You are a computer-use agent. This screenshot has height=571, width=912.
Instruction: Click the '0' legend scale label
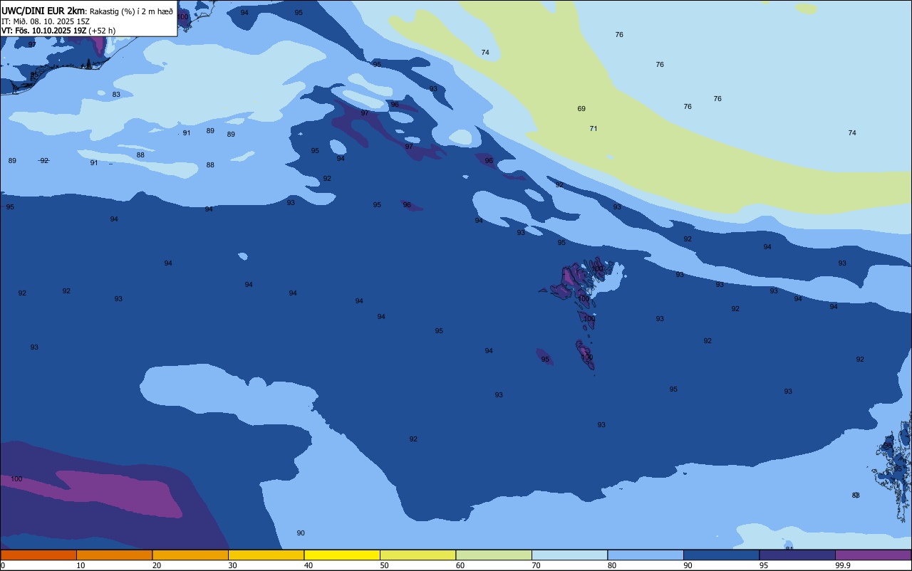(x=3, y=565)
